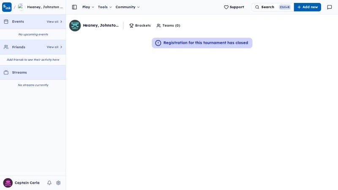The image size is (338, 190).
Task: Click the 'No upcoming events' text
Action: point(33,34)
